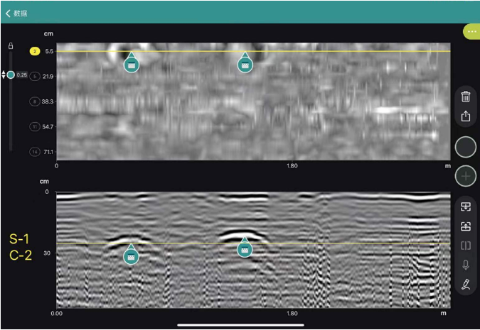Choose depth slice 11 at 54.7 cm
Screen dimensions: 480x330
(34, 126)
